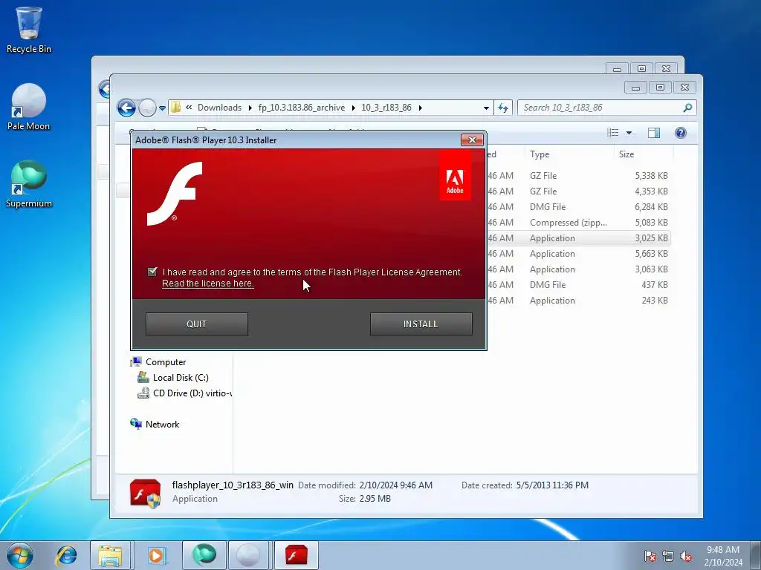Open the 'Read the license here' link
Screen dimensions: 761x570
click(x=208, y=284)
